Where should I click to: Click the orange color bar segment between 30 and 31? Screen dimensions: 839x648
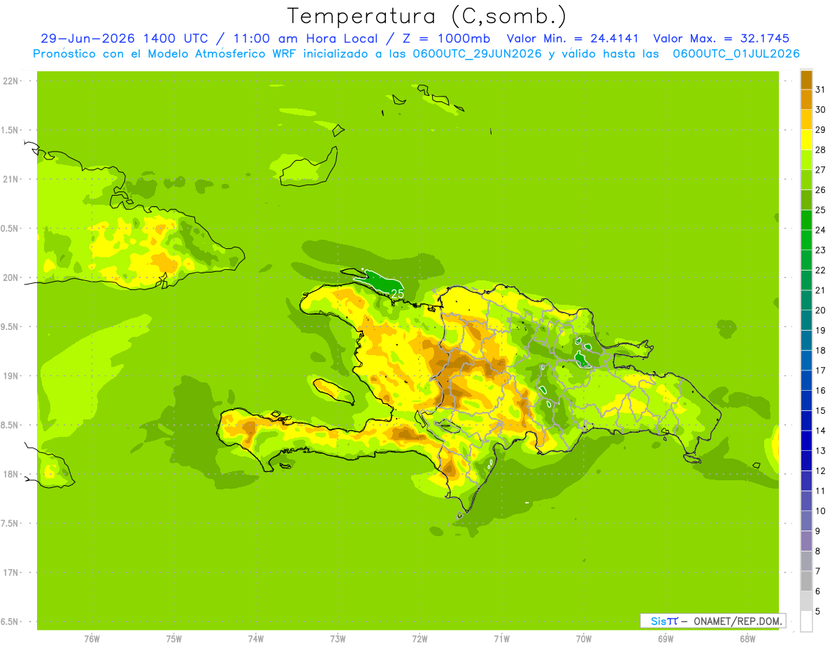[806, 99]
